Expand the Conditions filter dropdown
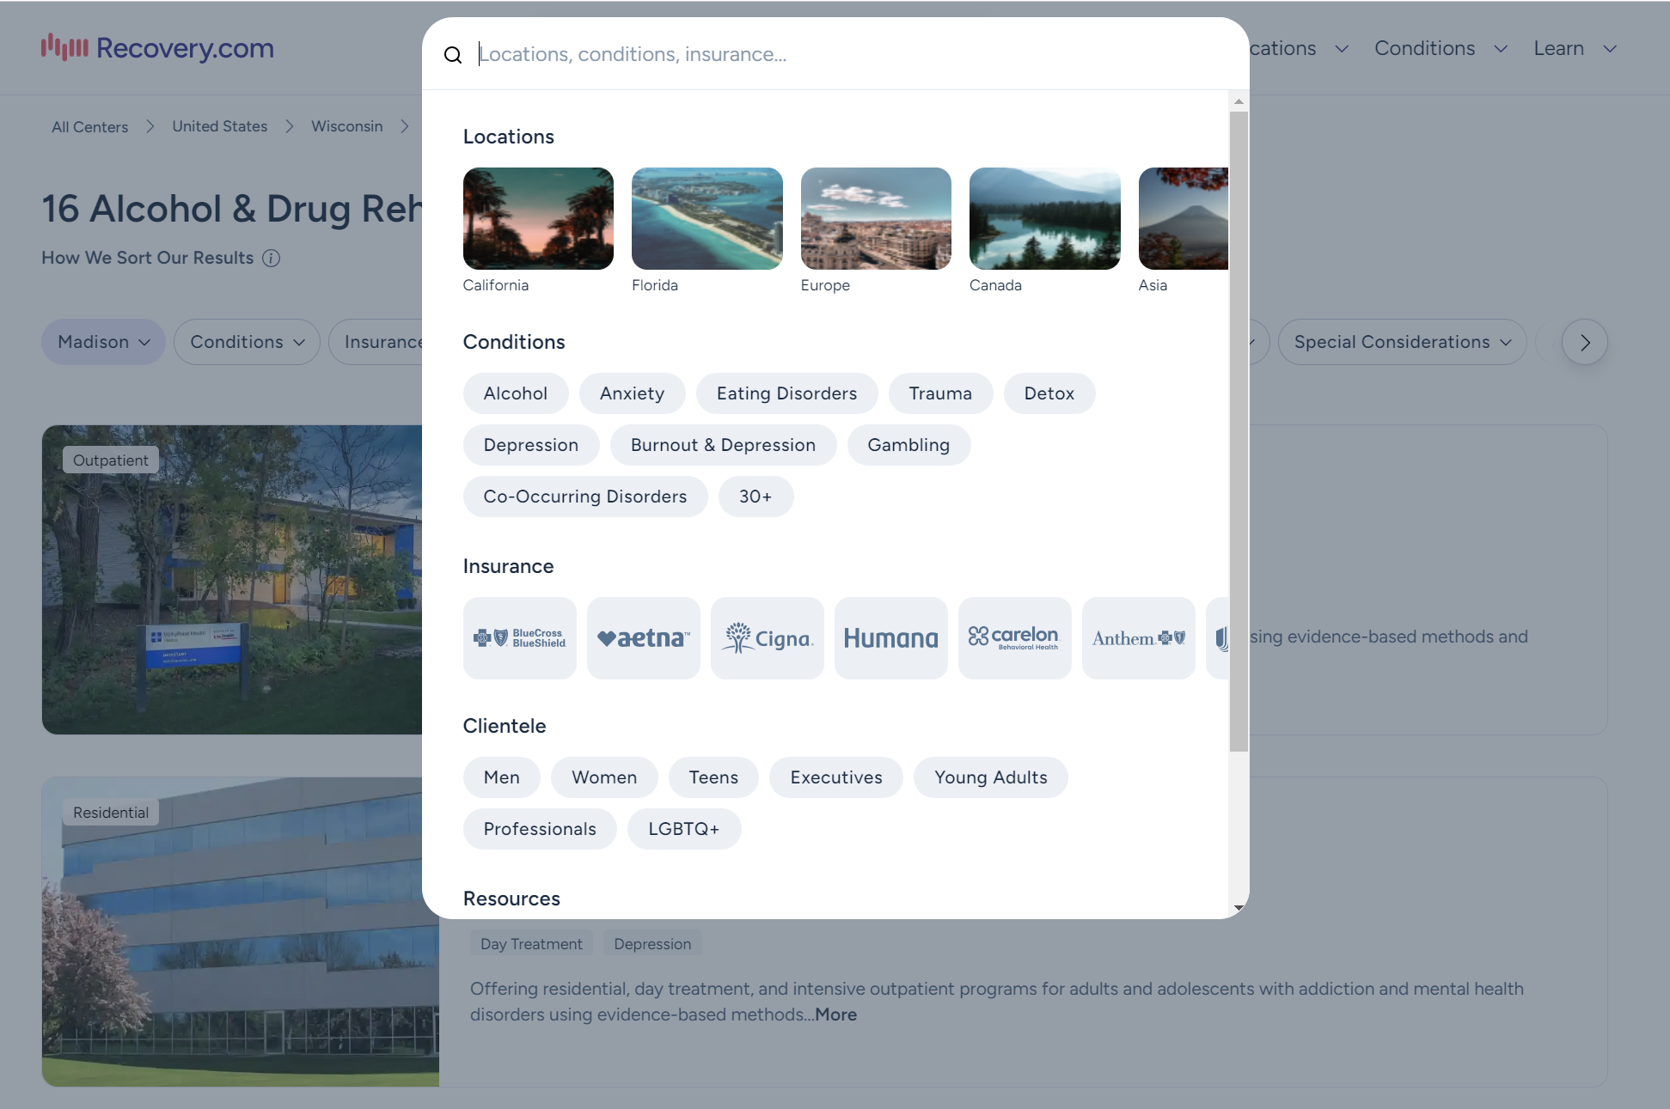The image size is (1670, 1109). (247, 342)
